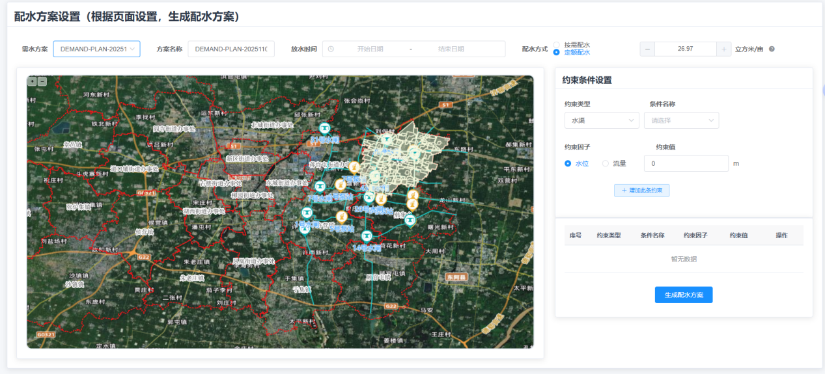Increase quota value with plus stepper
Viewport: 825px width, 374px height.
click(724, 49)
